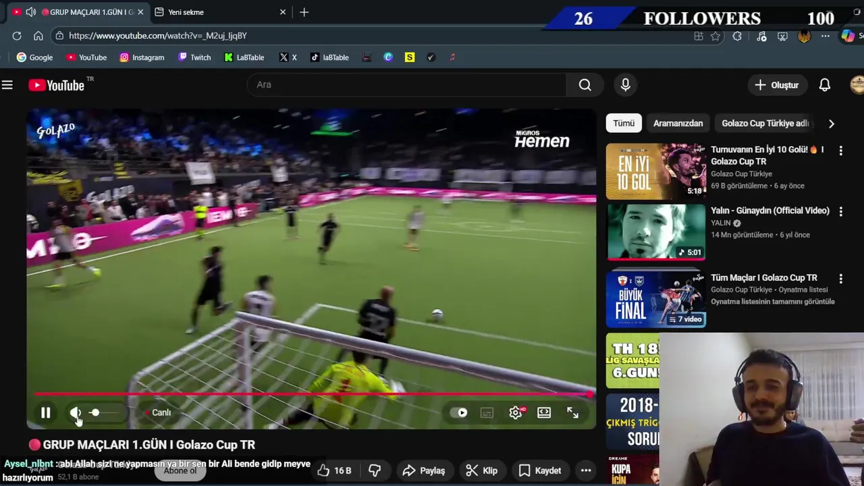Subscribe with the Abone ol button
864x486 pixels.
point(180,470)
